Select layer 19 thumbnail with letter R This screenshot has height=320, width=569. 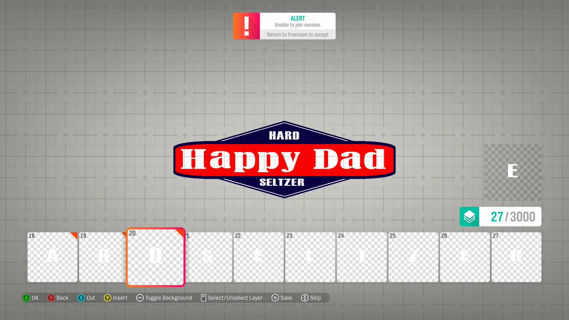pos(102,257)
